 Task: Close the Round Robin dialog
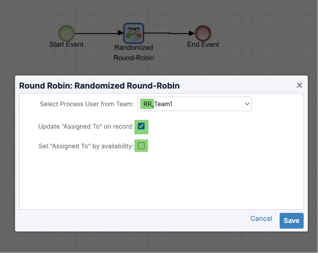[x=299, y=85]
